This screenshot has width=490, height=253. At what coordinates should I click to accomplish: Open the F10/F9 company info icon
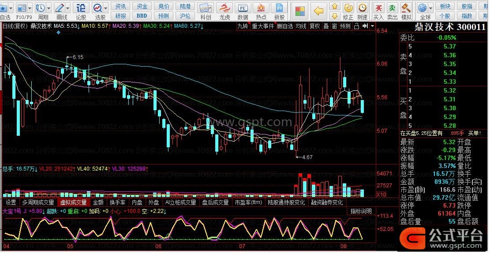point(22,8)
